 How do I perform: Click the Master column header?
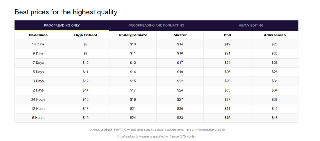180,35
